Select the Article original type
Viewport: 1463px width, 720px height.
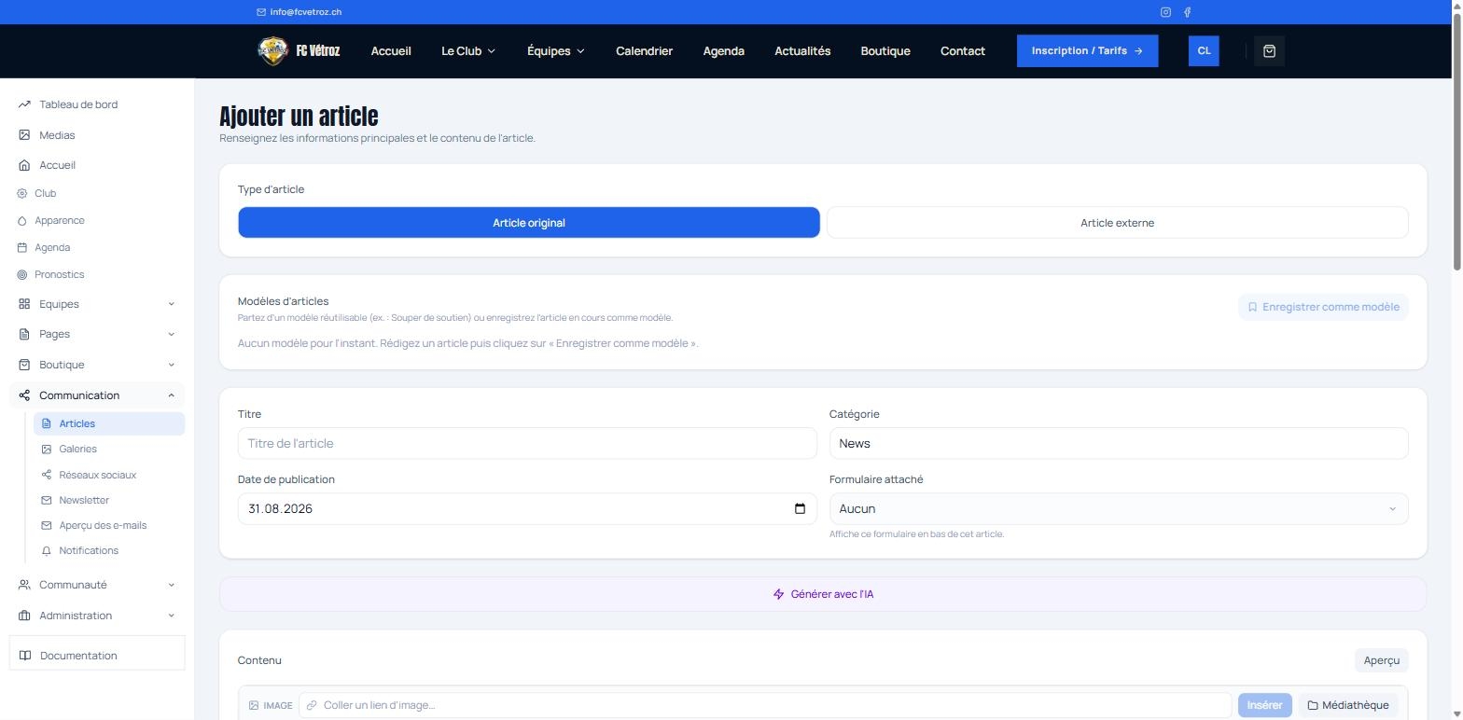(529, 223)
